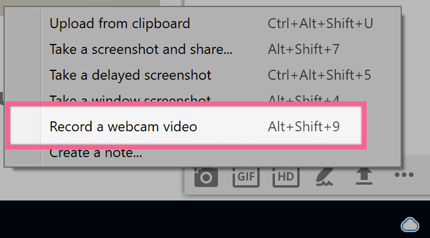Click the Ctrl+Alt+Shift+5 shortcut label
This screenshot has width=430, height=238.
319,75
